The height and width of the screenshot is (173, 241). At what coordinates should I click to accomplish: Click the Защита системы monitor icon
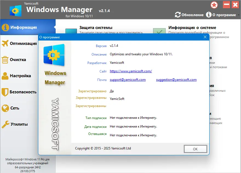(71, 31)
